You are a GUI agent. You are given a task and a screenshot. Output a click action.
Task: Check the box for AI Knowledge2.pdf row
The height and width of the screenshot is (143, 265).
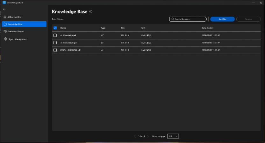click(x=55, y=43)
